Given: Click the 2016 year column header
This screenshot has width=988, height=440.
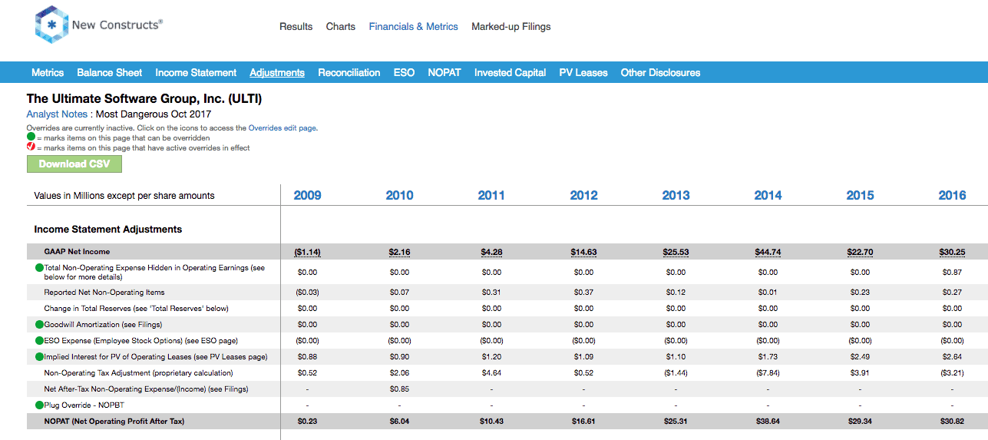Looking at the screenshot, I should pos(952,196).
